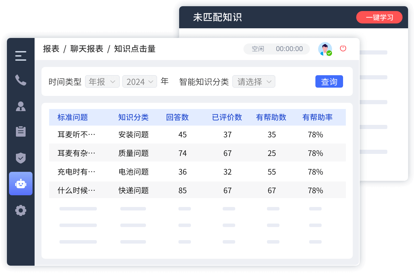
Task: Click the 查询 button
Action: click(329, 81)
